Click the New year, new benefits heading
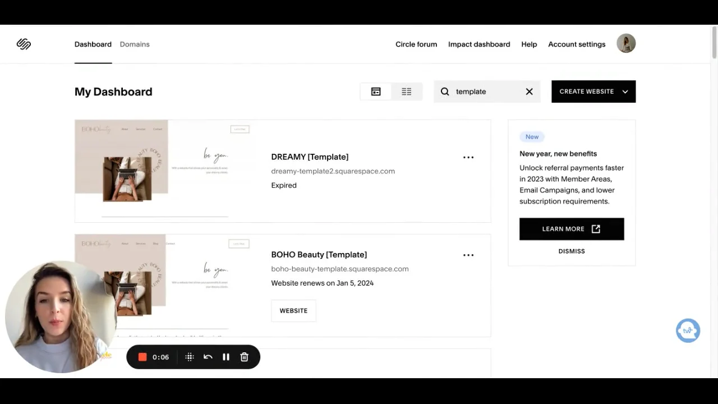This screenshot has width=718, height=404. click(x=558, y=154)
